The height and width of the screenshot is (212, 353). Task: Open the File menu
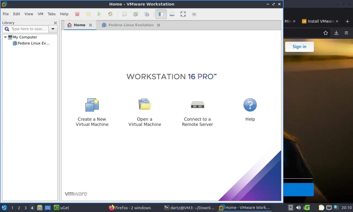click(x=6, y=14)
